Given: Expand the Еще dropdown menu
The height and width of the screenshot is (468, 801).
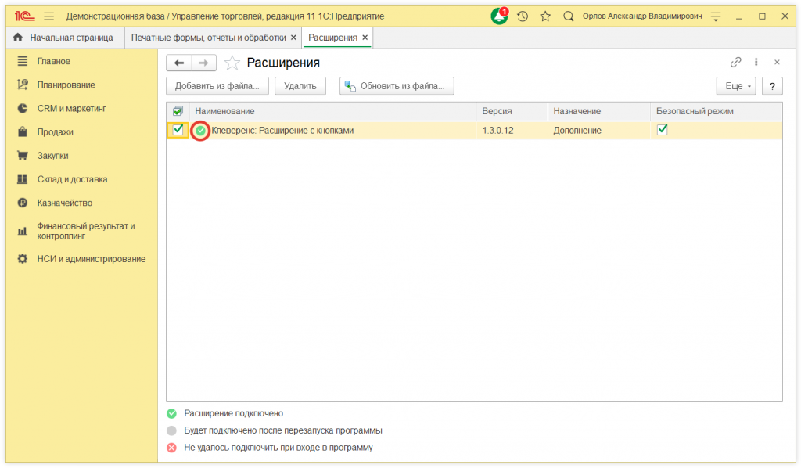Looking at the screenshot, I should click(x=735, y=86).
